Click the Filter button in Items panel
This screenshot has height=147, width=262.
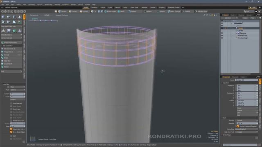(x=252, y=18)
